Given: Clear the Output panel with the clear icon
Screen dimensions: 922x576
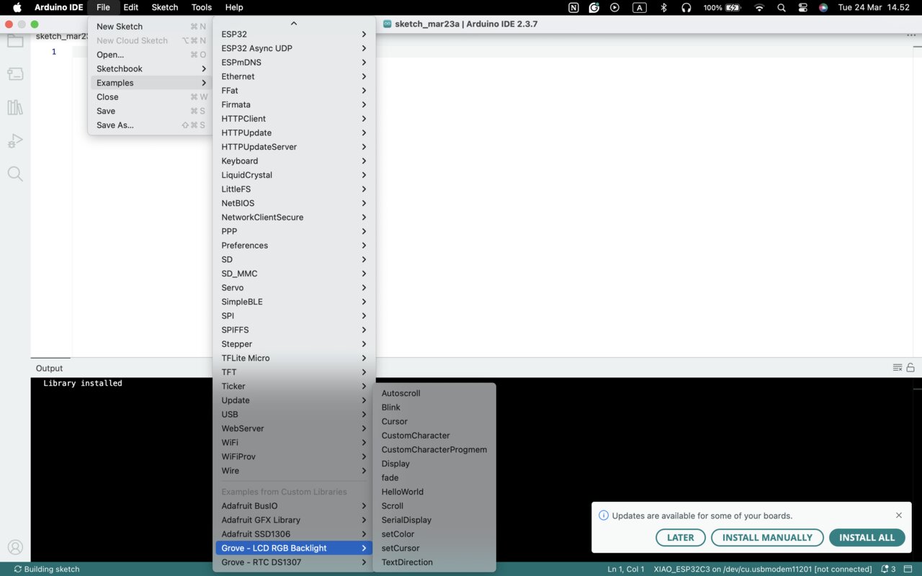Looking at the screenshot, I should click(898, 368).
